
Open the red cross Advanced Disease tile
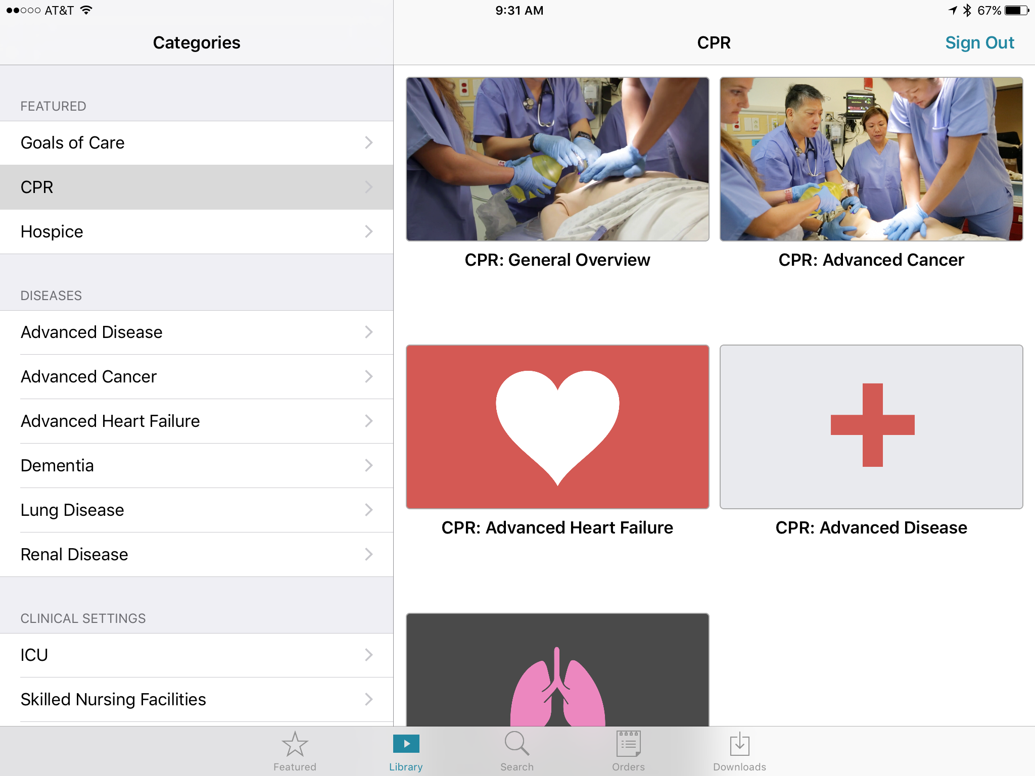pos(871,427)
